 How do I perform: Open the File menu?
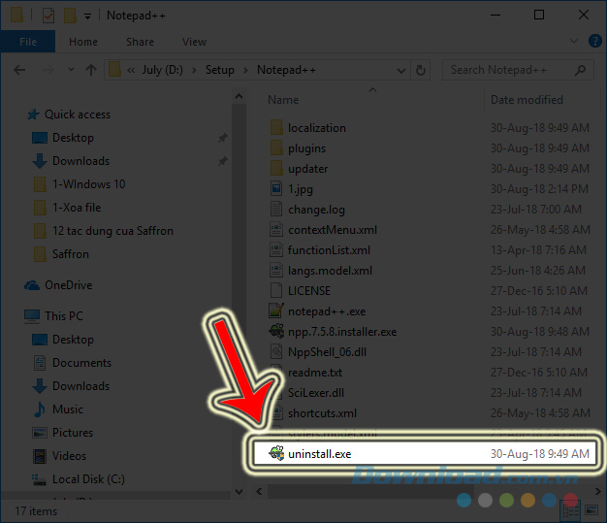[x=28, y=41]
